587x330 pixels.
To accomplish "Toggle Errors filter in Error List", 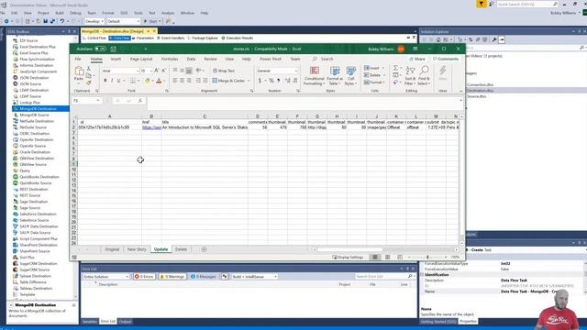I will point(144,277).
